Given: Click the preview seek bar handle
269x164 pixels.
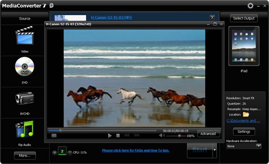Looking at the screenshot, I should click(x=61, y=131).
